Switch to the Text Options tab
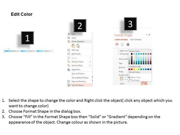 pyautogui.click(x=136, y=40)
